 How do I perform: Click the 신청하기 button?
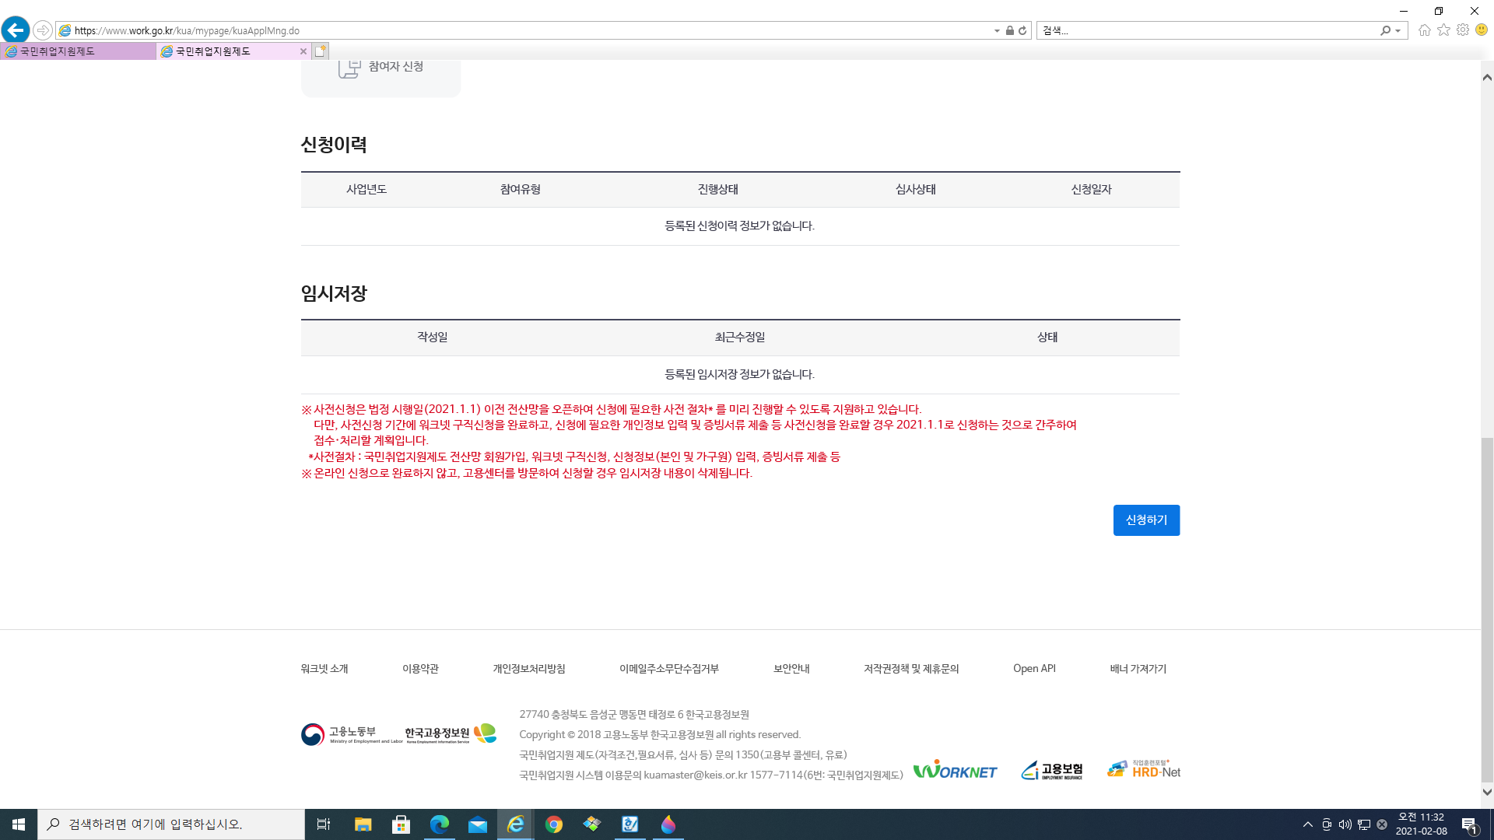1146,520
